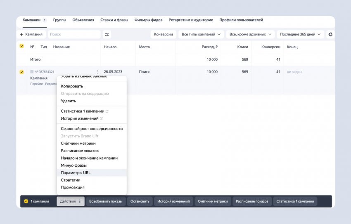Open the 'Последние 365 дней' period dropdown
Viewport: 351px width, 224px height.
point(300,35)
